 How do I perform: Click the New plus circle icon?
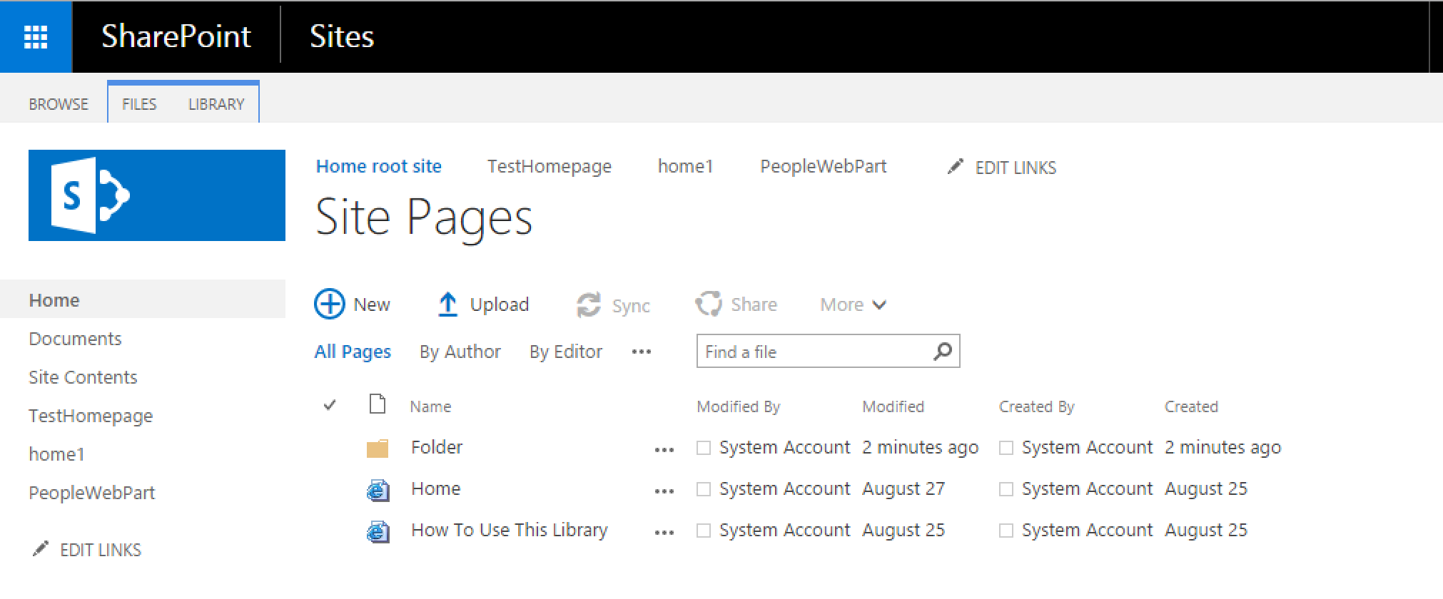click(329, 304)
